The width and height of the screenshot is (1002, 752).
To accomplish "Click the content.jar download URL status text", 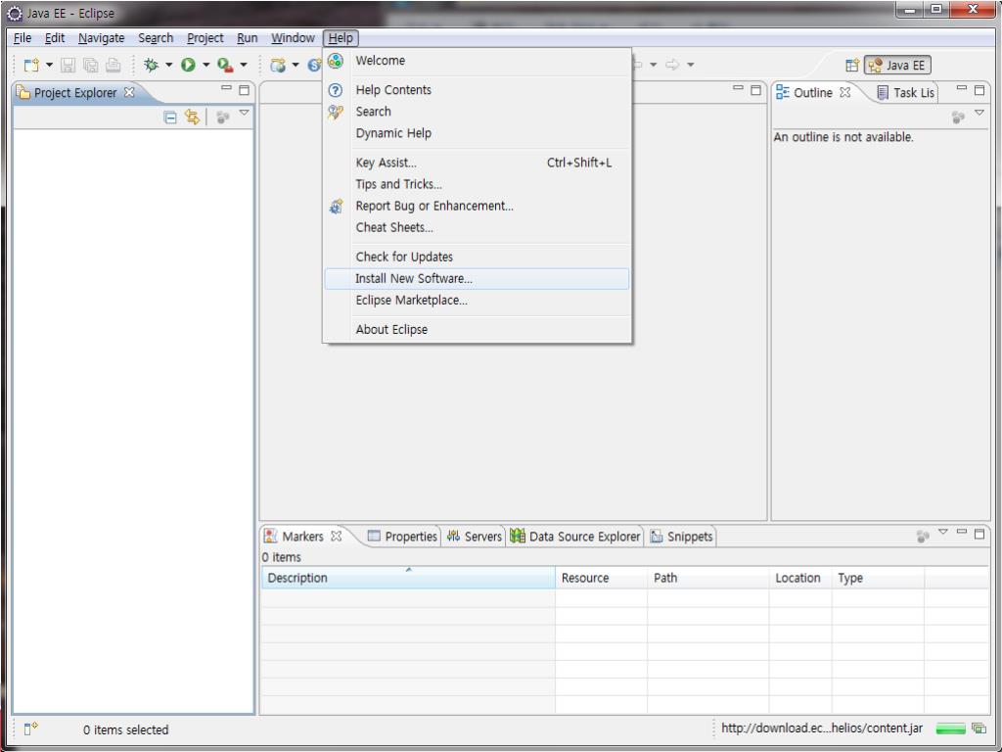I will (x=822, y=728).
